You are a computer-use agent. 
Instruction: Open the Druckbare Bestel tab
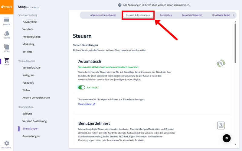pyautogui.click(x=221, y=15)
